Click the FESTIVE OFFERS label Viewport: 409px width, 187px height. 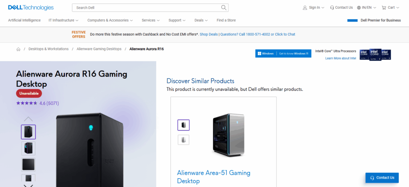79,34
